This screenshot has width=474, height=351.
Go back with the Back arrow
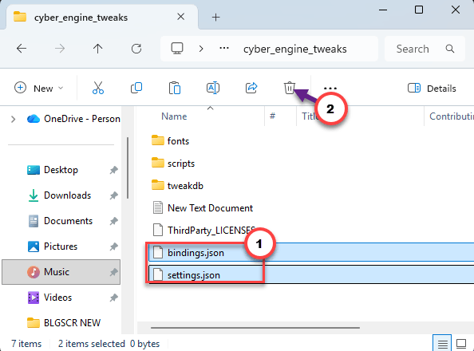(x=22, y=49)
